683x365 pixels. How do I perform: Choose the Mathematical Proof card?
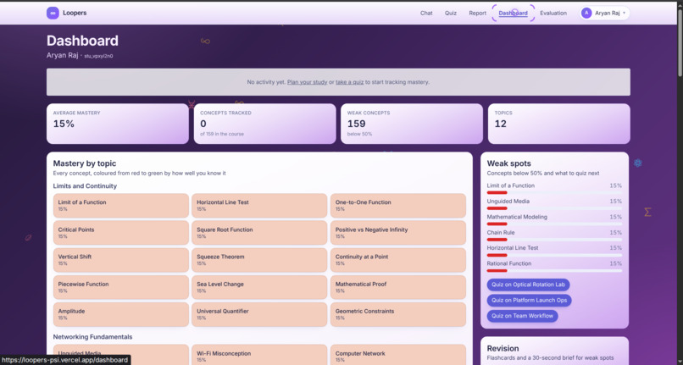[x=398, y=287]
